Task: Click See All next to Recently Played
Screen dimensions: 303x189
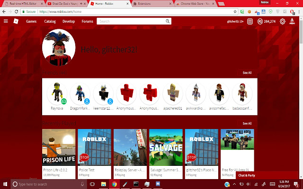Action: point(247,123)
